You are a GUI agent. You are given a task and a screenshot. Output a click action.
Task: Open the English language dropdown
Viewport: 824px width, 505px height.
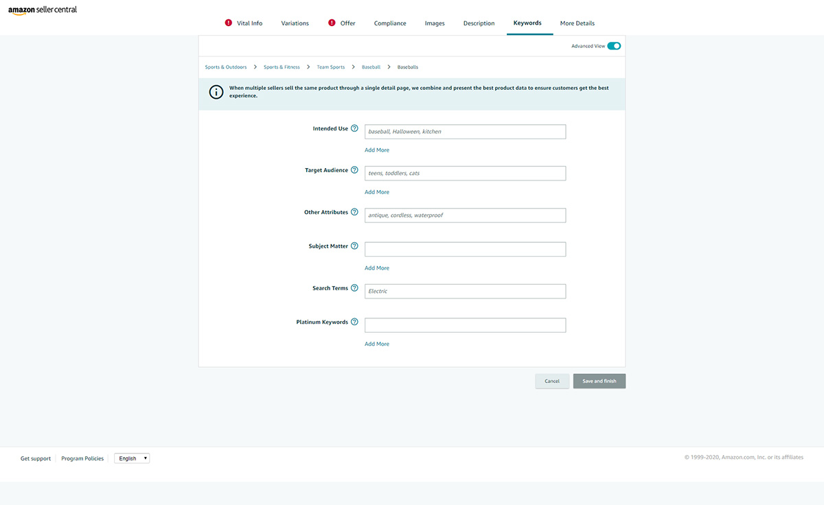132,458
